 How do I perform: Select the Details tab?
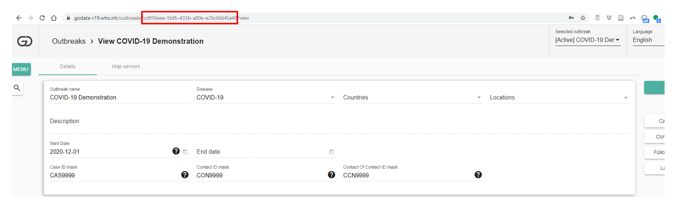(68, 67)
